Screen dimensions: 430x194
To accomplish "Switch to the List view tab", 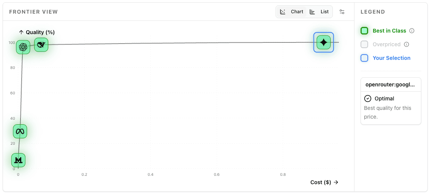I will [x=319, y=12].
